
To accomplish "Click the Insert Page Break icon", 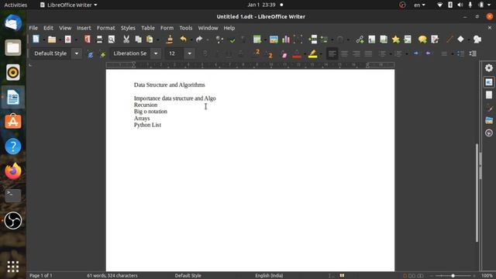I will (x=313, y=40).
